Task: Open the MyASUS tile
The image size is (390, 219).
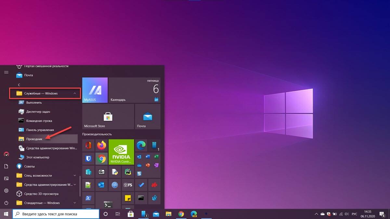Action: pyautogui.click(x=95, y=90)
